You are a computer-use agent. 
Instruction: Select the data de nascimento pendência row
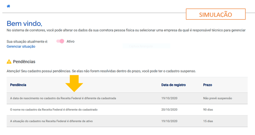pos(63,98)
